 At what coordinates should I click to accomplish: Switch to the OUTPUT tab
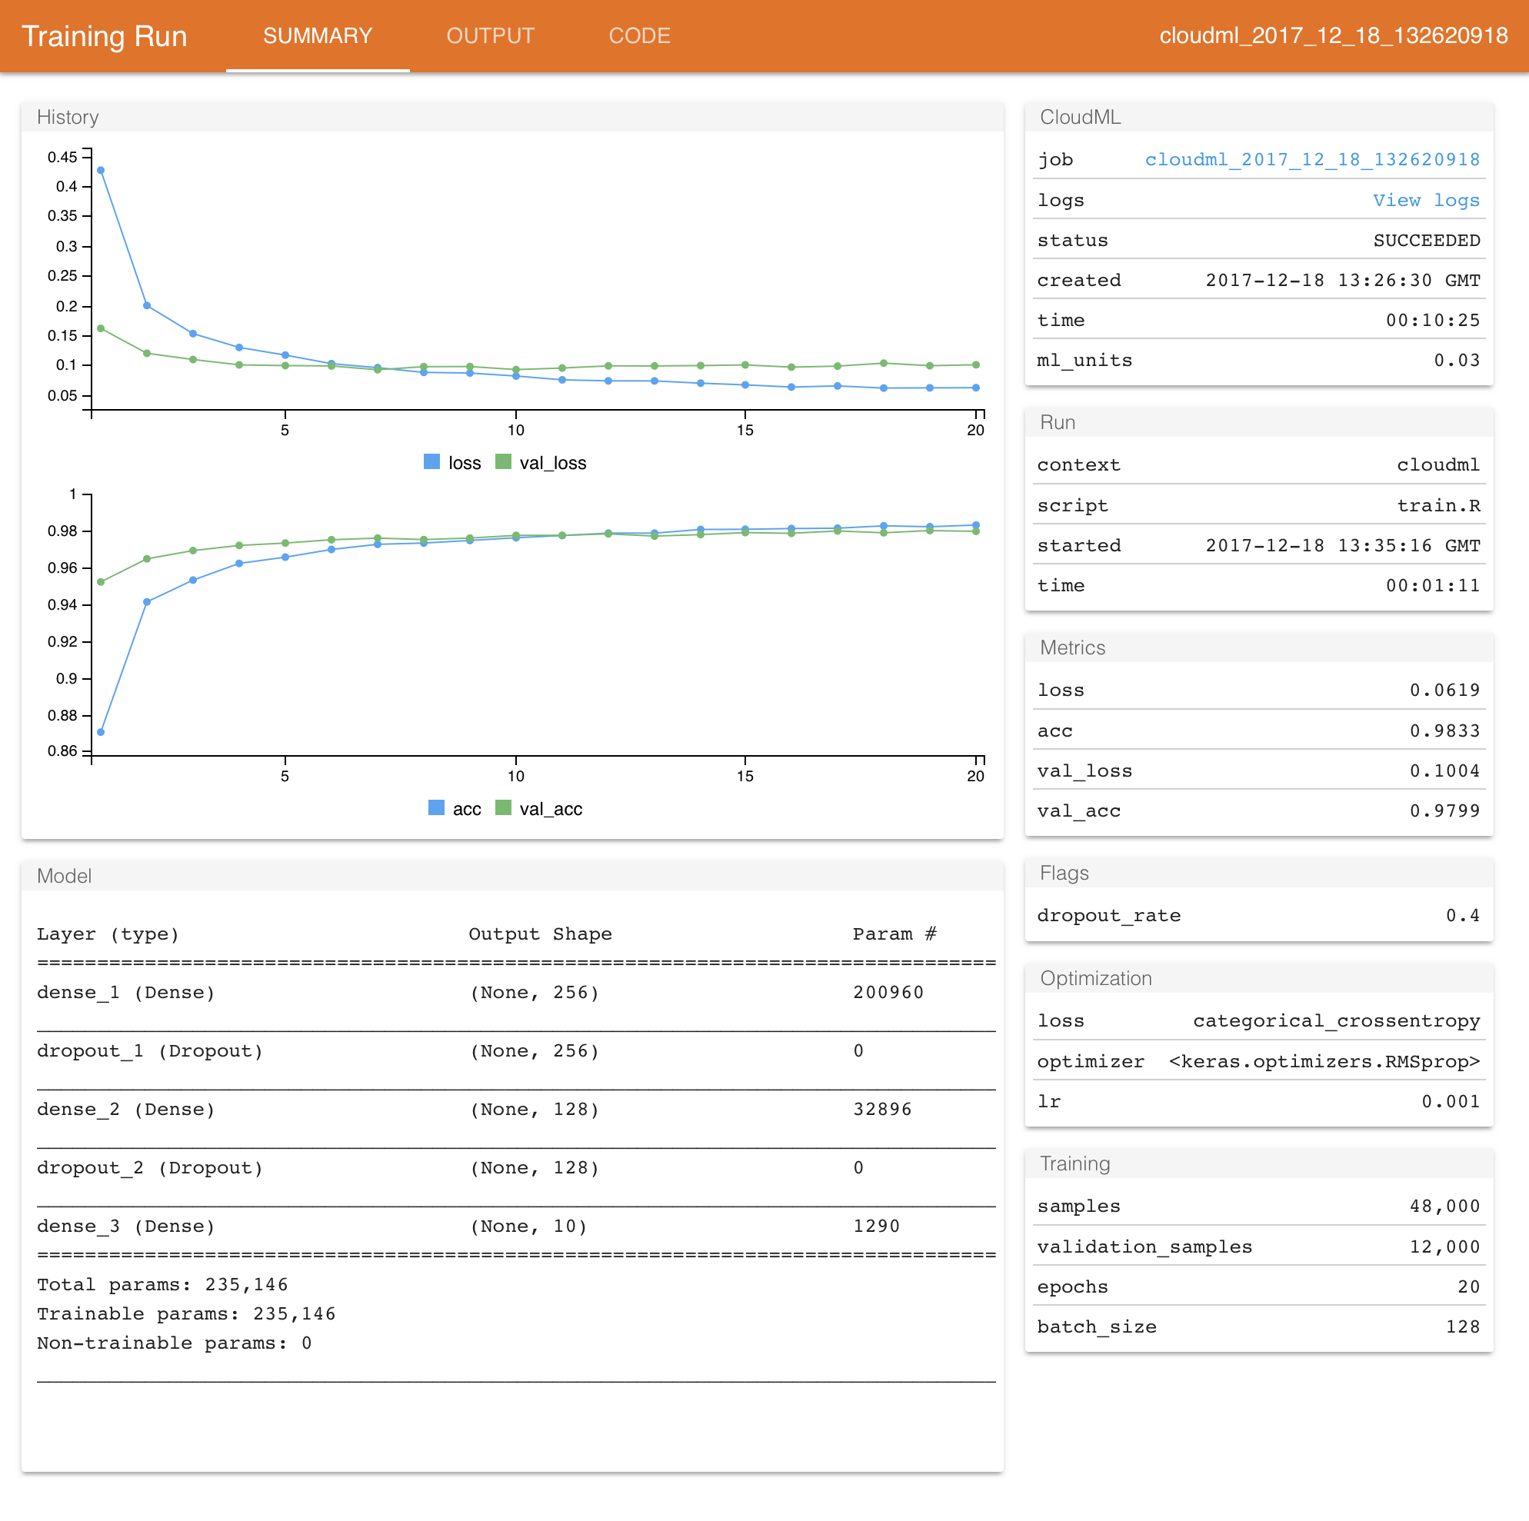[490, 35]
